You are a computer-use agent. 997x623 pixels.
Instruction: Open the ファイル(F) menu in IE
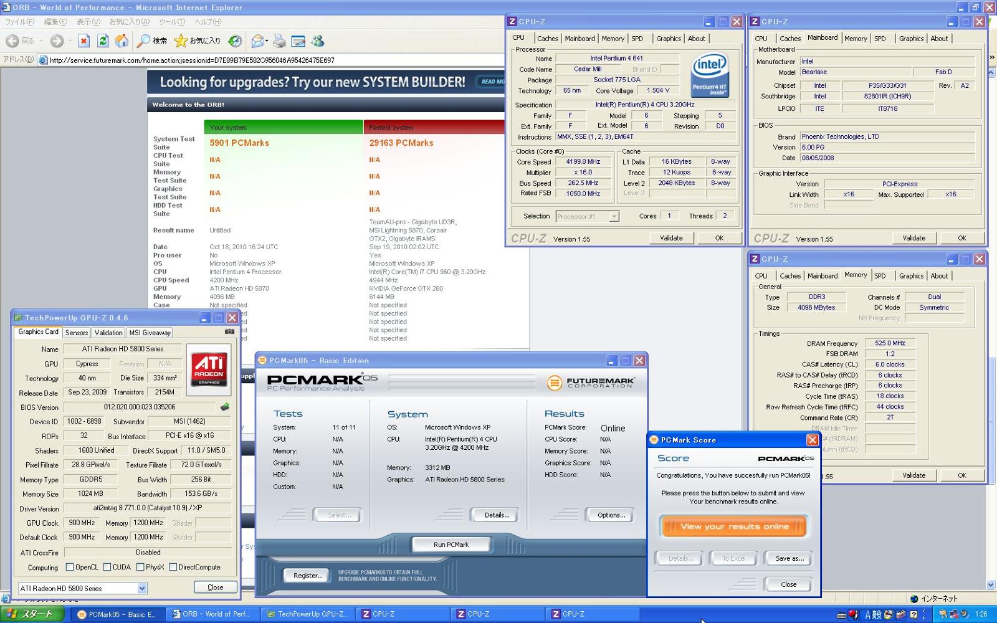pyautogui.click(x=20, y=22)
